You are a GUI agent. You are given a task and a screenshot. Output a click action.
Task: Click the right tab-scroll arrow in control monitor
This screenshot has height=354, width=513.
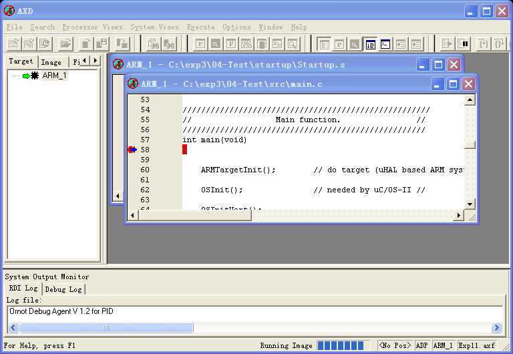point(95,61)
